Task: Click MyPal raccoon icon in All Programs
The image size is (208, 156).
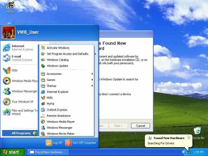Action: (43, 104)
